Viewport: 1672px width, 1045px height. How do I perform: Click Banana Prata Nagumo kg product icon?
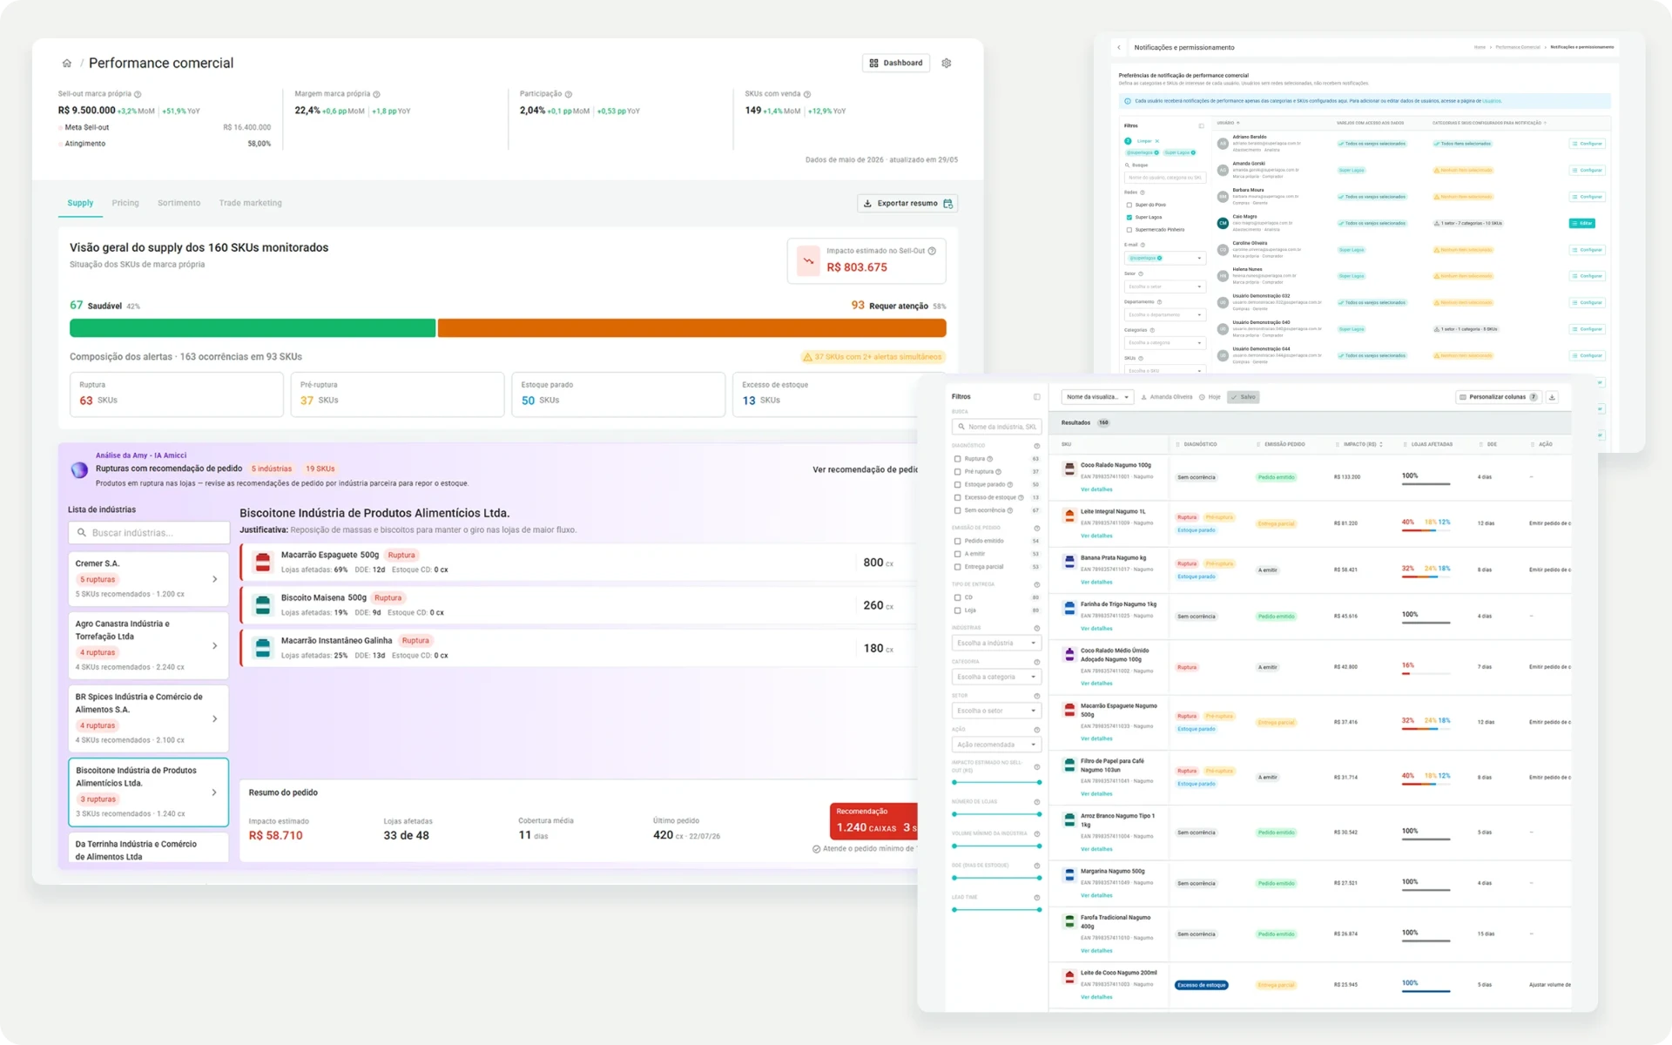(x=1069, y=562)
